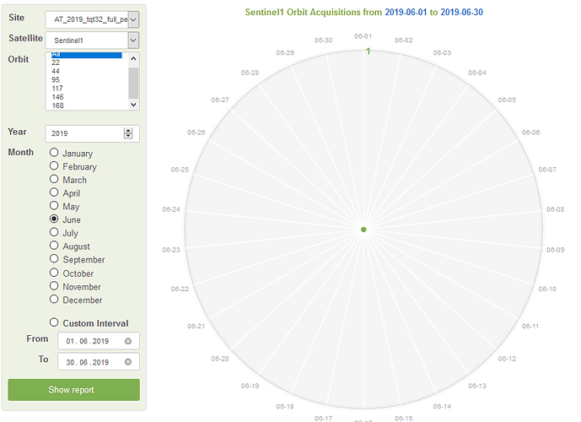Select orbit 168 in the list
This screenshot has height=422, width=581.
pos(57,105)
